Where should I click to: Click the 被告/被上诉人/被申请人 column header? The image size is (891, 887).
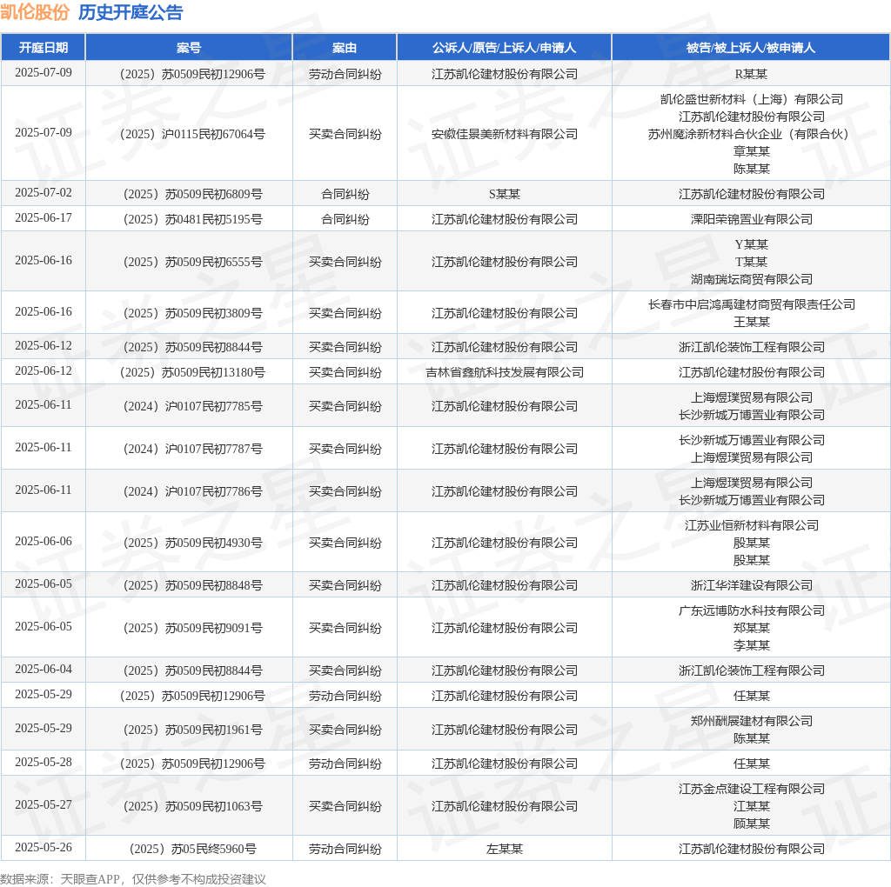click(751, 48)
